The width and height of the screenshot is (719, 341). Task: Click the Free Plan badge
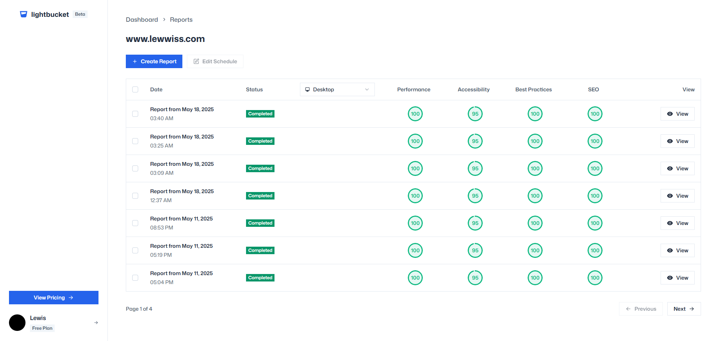(42, 328)
